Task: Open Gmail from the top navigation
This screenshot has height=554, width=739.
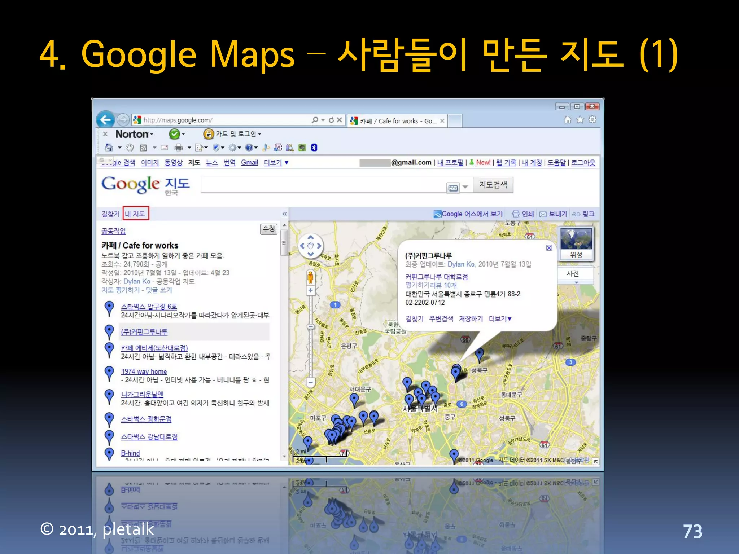Action: tap(250, 163)
